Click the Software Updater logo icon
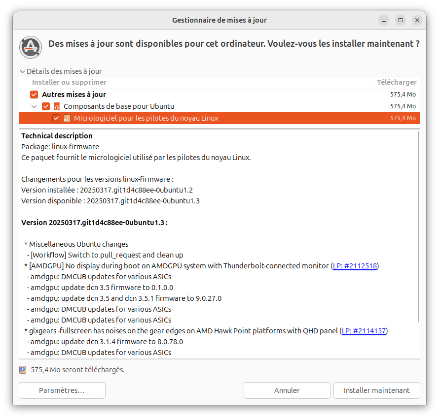Viewport: 439px width, 419px height. 31,47
